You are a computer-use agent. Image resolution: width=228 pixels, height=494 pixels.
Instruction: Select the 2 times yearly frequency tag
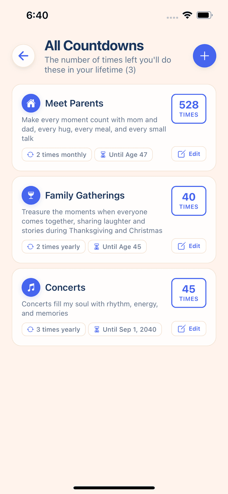(x=53, y=247)
